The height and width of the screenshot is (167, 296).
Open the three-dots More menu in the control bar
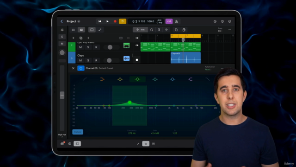click(x=229, y=21)
